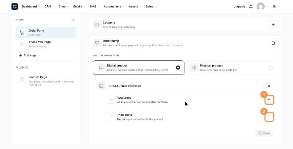Click the Resources lightning icon
This screenshot has width=293, height=149.
[x=111, y=100]
